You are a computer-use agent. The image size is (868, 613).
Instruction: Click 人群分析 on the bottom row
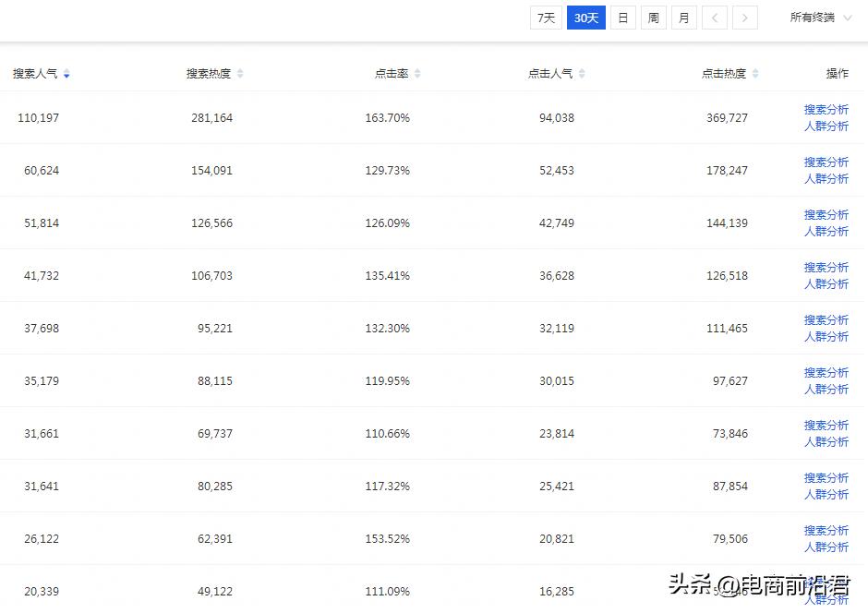click(x=826, y=599)
